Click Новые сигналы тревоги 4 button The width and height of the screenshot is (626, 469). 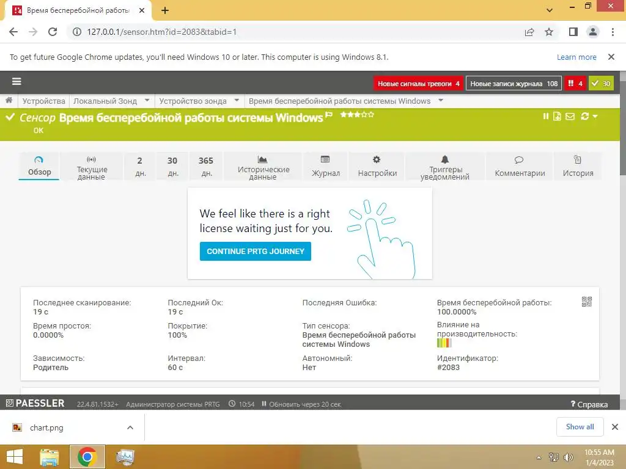click(418, 83)
